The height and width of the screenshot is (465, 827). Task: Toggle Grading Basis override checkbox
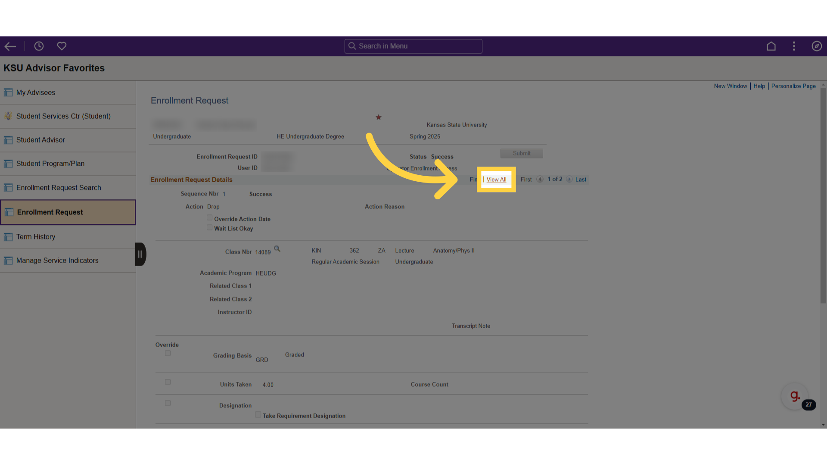168,353
